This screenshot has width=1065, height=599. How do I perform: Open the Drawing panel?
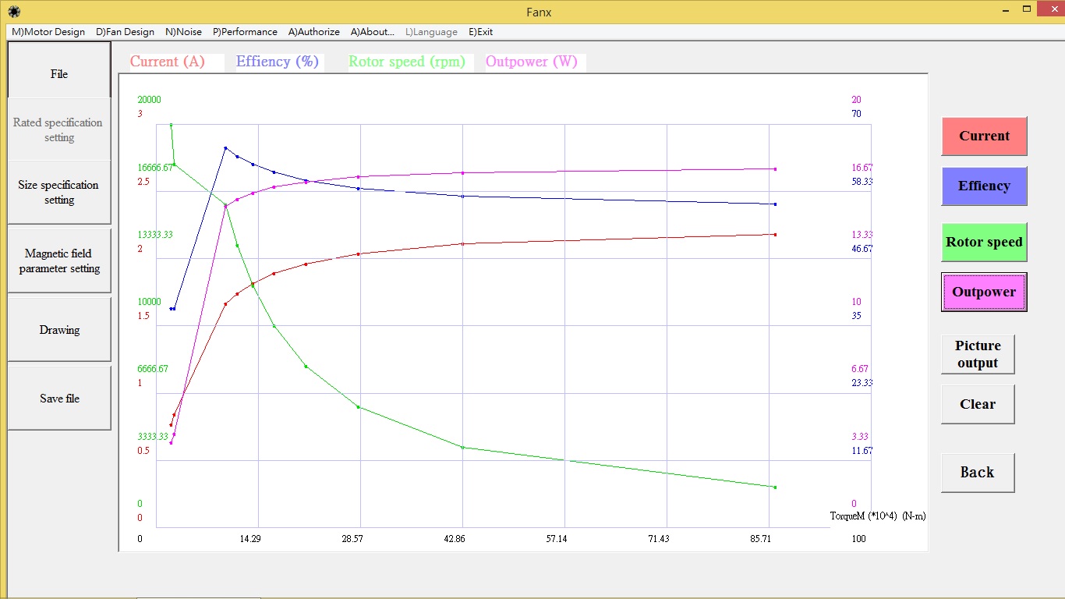click(x=59, y=329)
